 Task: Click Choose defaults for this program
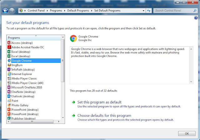(104, 116)
